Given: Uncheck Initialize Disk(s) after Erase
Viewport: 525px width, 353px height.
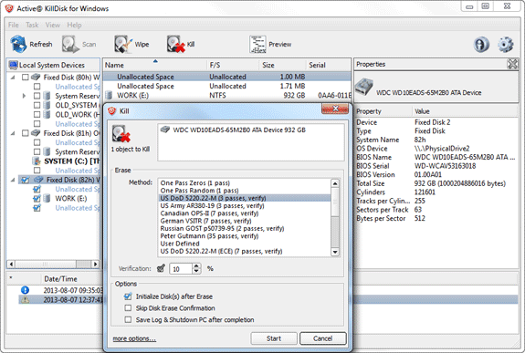Looking at the screenshot, I should 128,296.
